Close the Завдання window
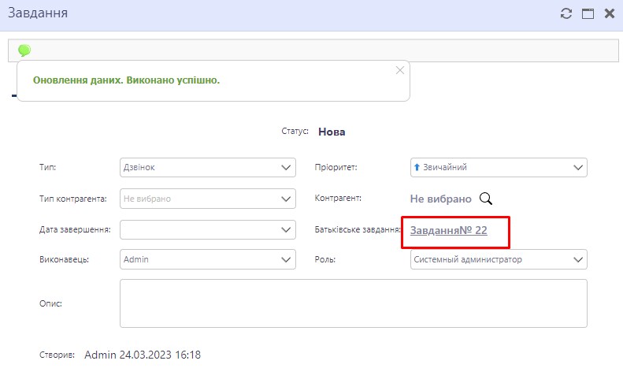Image resolution: width=623 pixels, height=383 pixels. (609, 13)
